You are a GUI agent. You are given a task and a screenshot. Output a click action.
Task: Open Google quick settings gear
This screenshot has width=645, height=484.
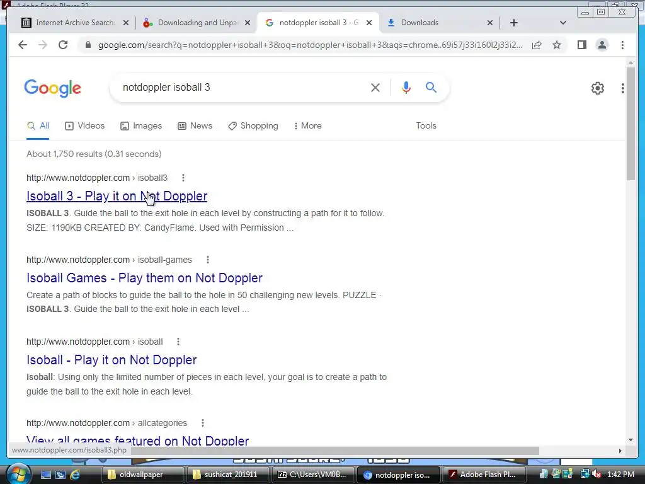[x=598, y=88]
